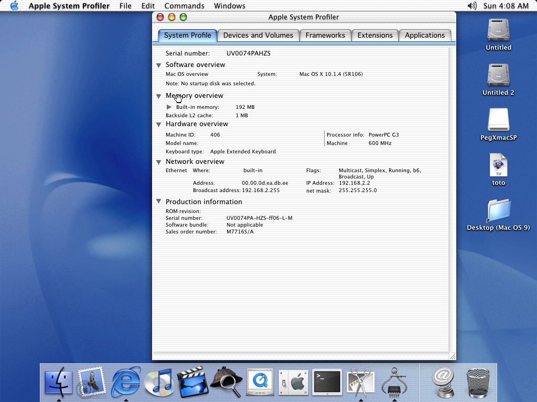Image resolution: width=537 pixels, height=402 pixels.
Task: Open System Preferences from the Dock
Action: tap(293, 382)
